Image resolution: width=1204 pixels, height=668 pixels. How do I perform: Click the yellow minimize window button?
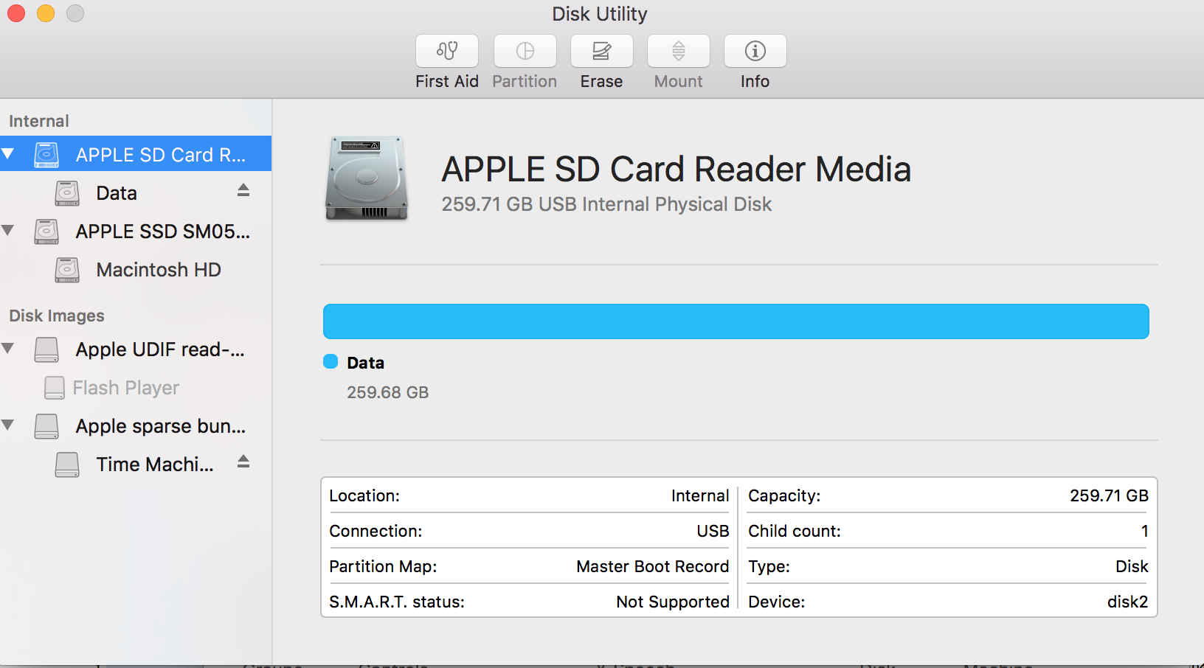click(x=46, y=13)
